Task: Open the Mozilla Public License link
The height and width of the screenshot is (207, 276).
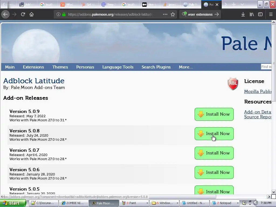Action: click(258, 92)
